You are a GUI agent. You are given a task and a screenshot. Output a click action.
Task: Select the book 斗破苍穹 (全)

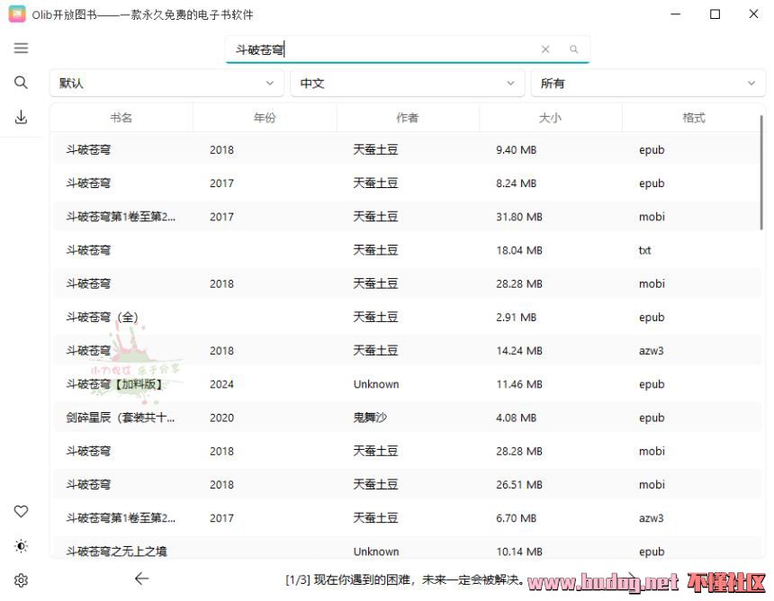tap(103, 318)
